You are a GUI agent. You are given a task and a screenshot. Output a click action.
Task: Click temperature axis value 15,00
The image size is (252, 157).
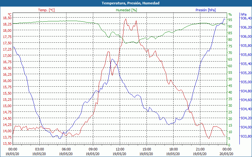(7, 106)
